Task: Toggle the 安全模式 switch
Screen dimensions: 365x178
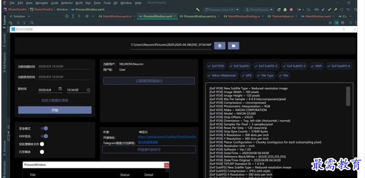Action: point(45,128)
